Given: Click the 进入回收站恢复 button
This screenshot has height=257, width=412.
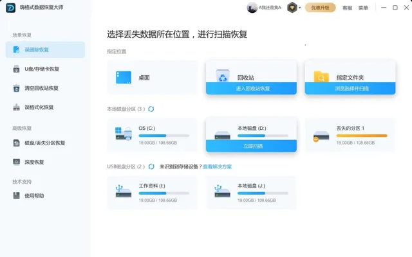Looking at the screenshot, I should click(x=252, y=89).
